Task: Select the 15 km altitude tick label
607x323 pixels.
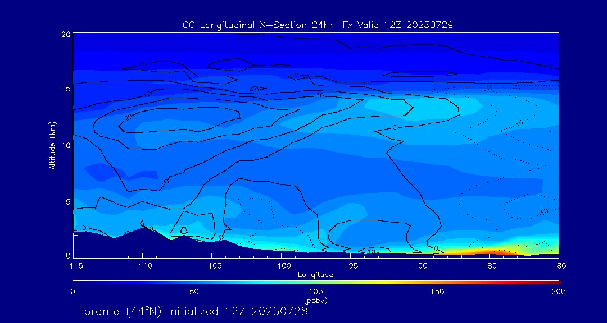Action: tap(66, 89)
